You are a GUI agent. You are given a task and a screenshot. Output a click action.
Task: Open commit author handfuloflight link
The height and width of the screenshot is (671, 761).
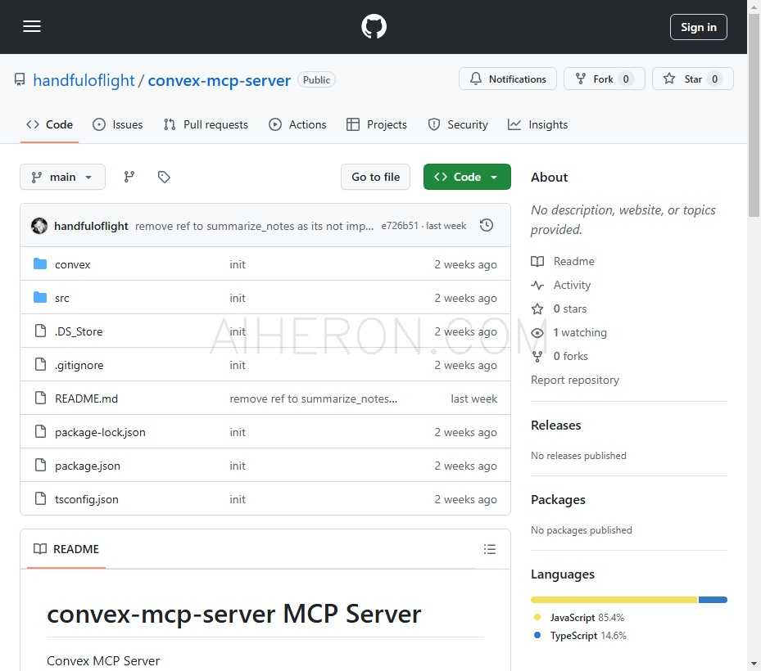pos(91,226)
